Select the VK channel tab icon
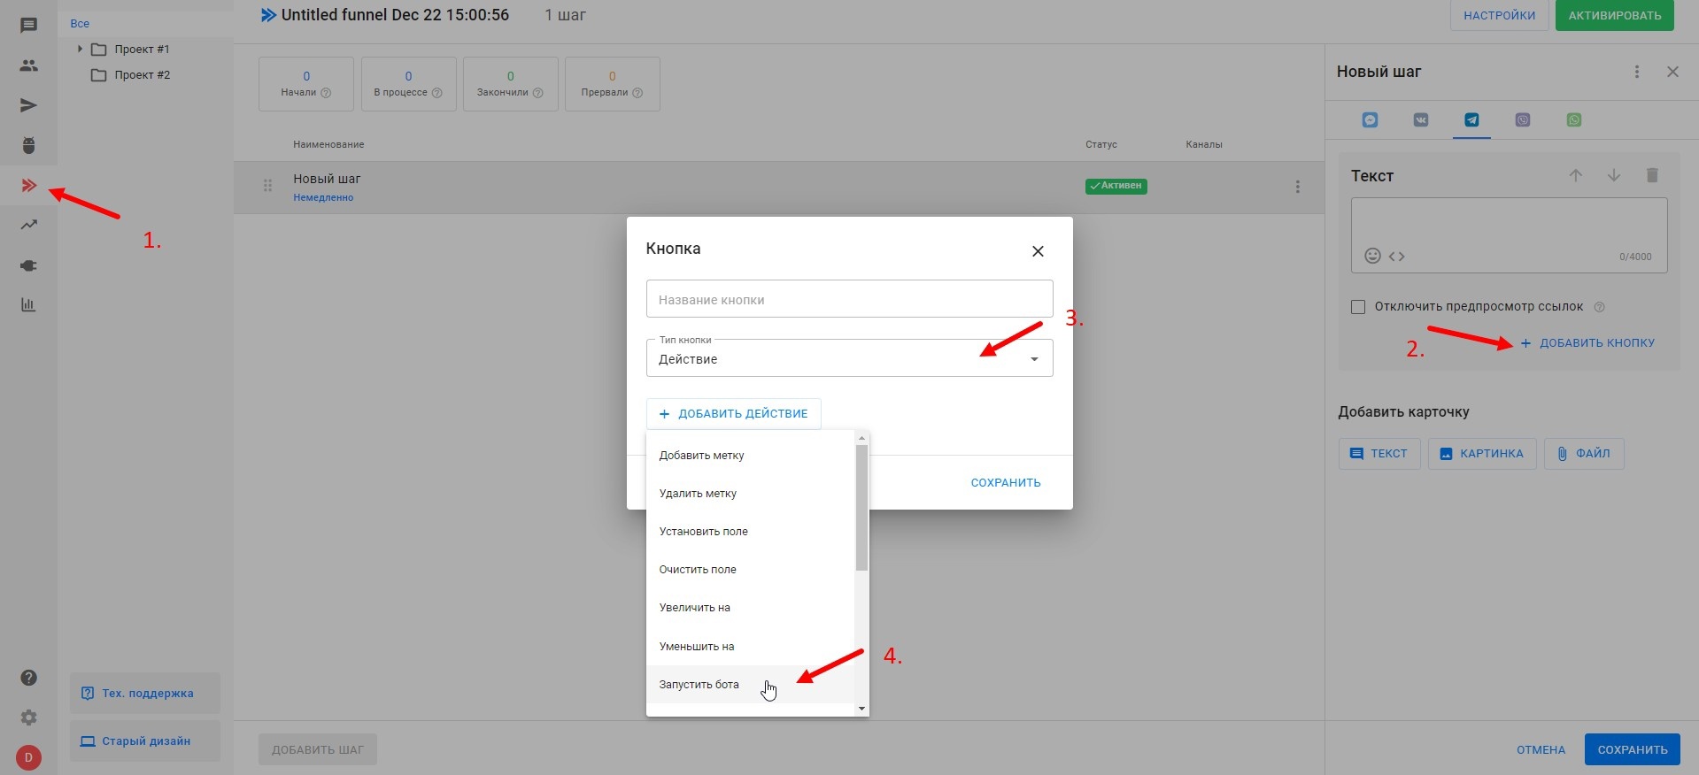The width and height of the screenshot is (1699, 775). coord(1420,120)
